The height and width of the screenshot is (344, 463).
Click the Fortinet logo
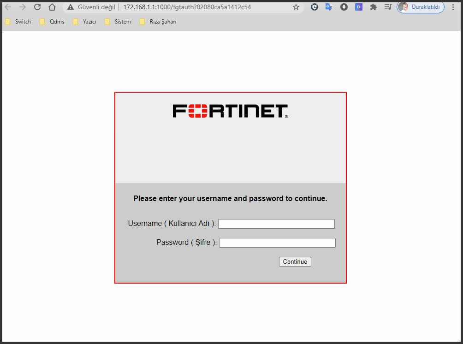tap(231, 111)
